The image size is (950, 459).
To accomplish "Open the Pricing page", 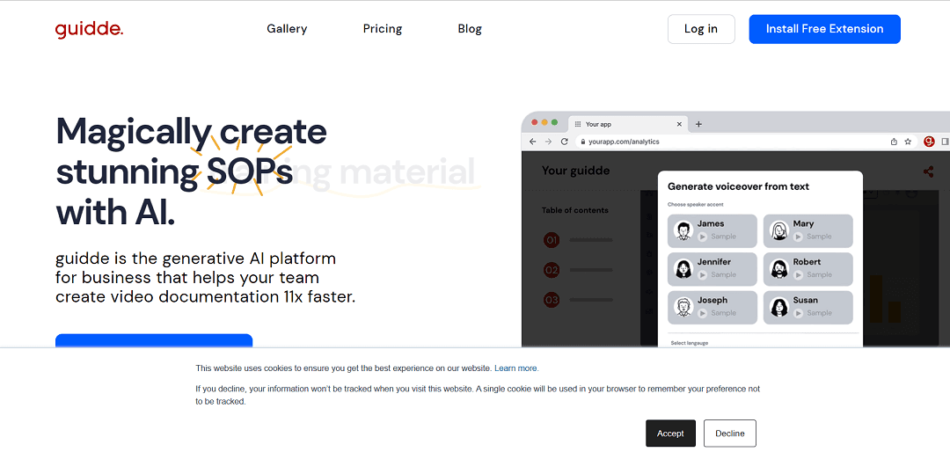I will (x=383, y=28).
